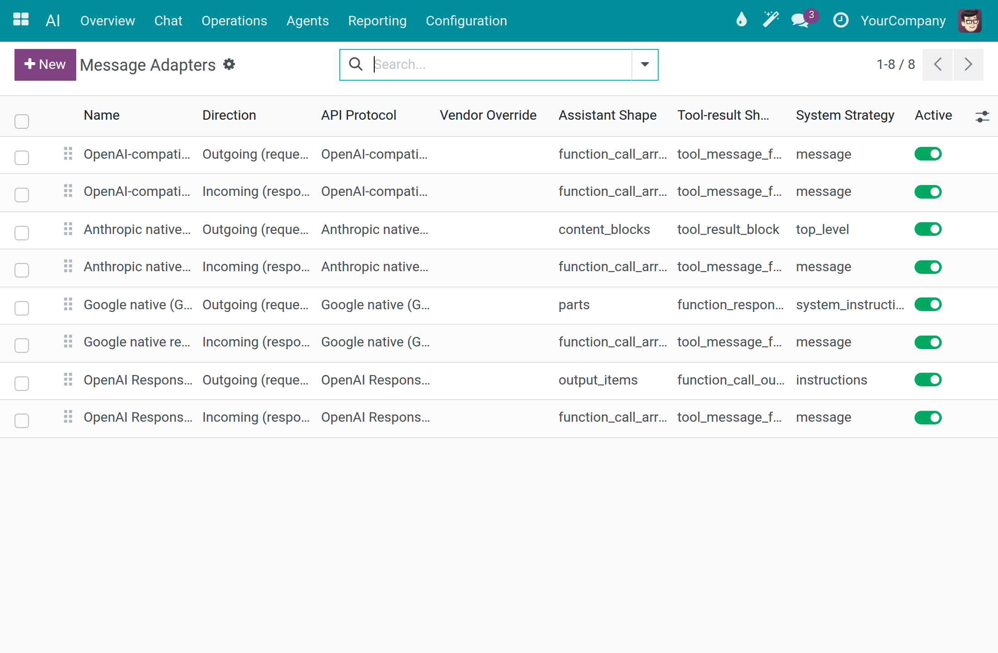Go to the Agents menu
998x653 pixels.
(x=308, y=21)
